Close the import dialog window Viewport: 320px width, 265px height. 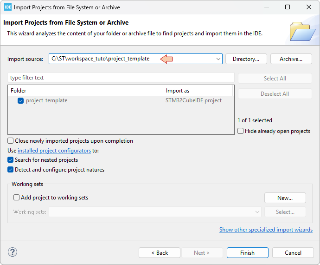(309, 7)
